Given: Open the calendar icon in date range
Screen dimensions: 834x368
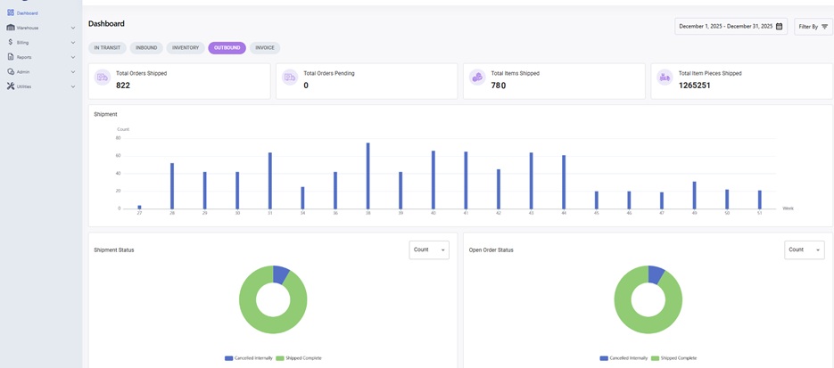Looking at the screenshot, I should click(780, 26).
